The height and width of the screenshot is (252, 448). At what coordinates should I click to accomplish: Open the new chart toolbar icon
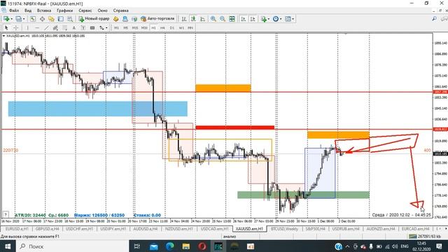coord(6,19)
